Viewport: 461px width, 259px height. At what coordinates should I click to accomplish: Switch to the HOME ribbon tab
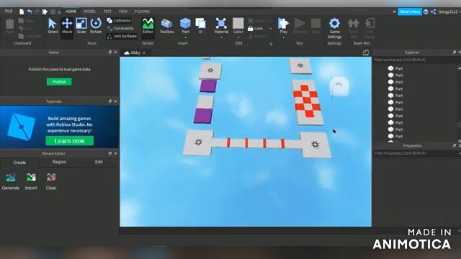coord(71,12)
